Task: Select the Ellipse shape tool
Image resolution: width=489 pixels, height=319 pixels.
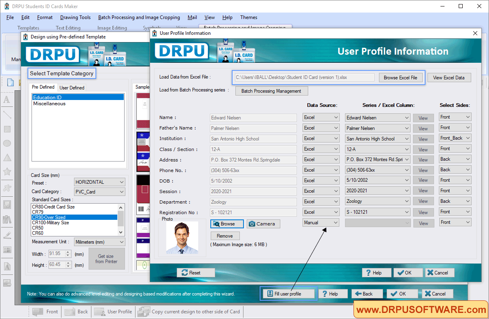Action: click(7, 143)
